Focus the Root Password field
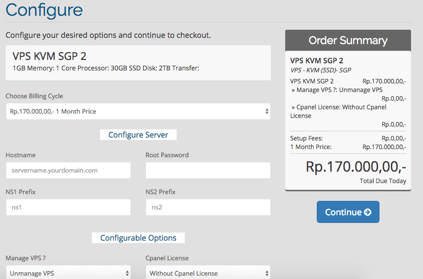The width and height of the screenshot is (423, 279). click(x=208, y=170)
